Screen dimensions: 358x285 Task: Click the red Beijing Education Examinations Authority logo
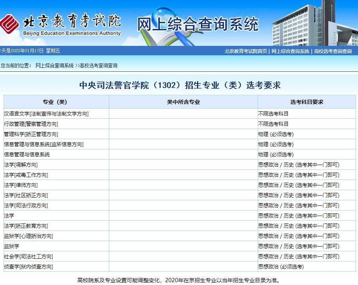click(x=9, y=24)
